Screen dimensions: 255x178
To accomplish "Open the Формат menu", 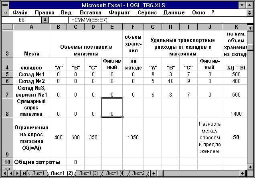I will click(119, 13).
